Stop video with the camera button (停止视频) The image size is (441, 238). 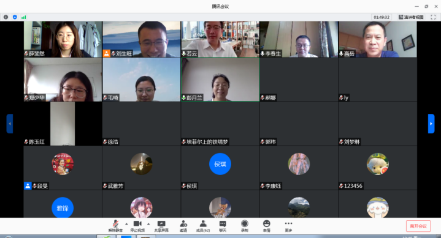(137, 226)
